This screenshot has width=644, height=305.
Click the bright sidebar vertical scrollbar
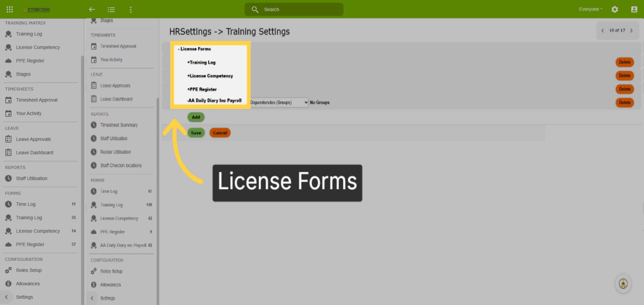[82, 180]
